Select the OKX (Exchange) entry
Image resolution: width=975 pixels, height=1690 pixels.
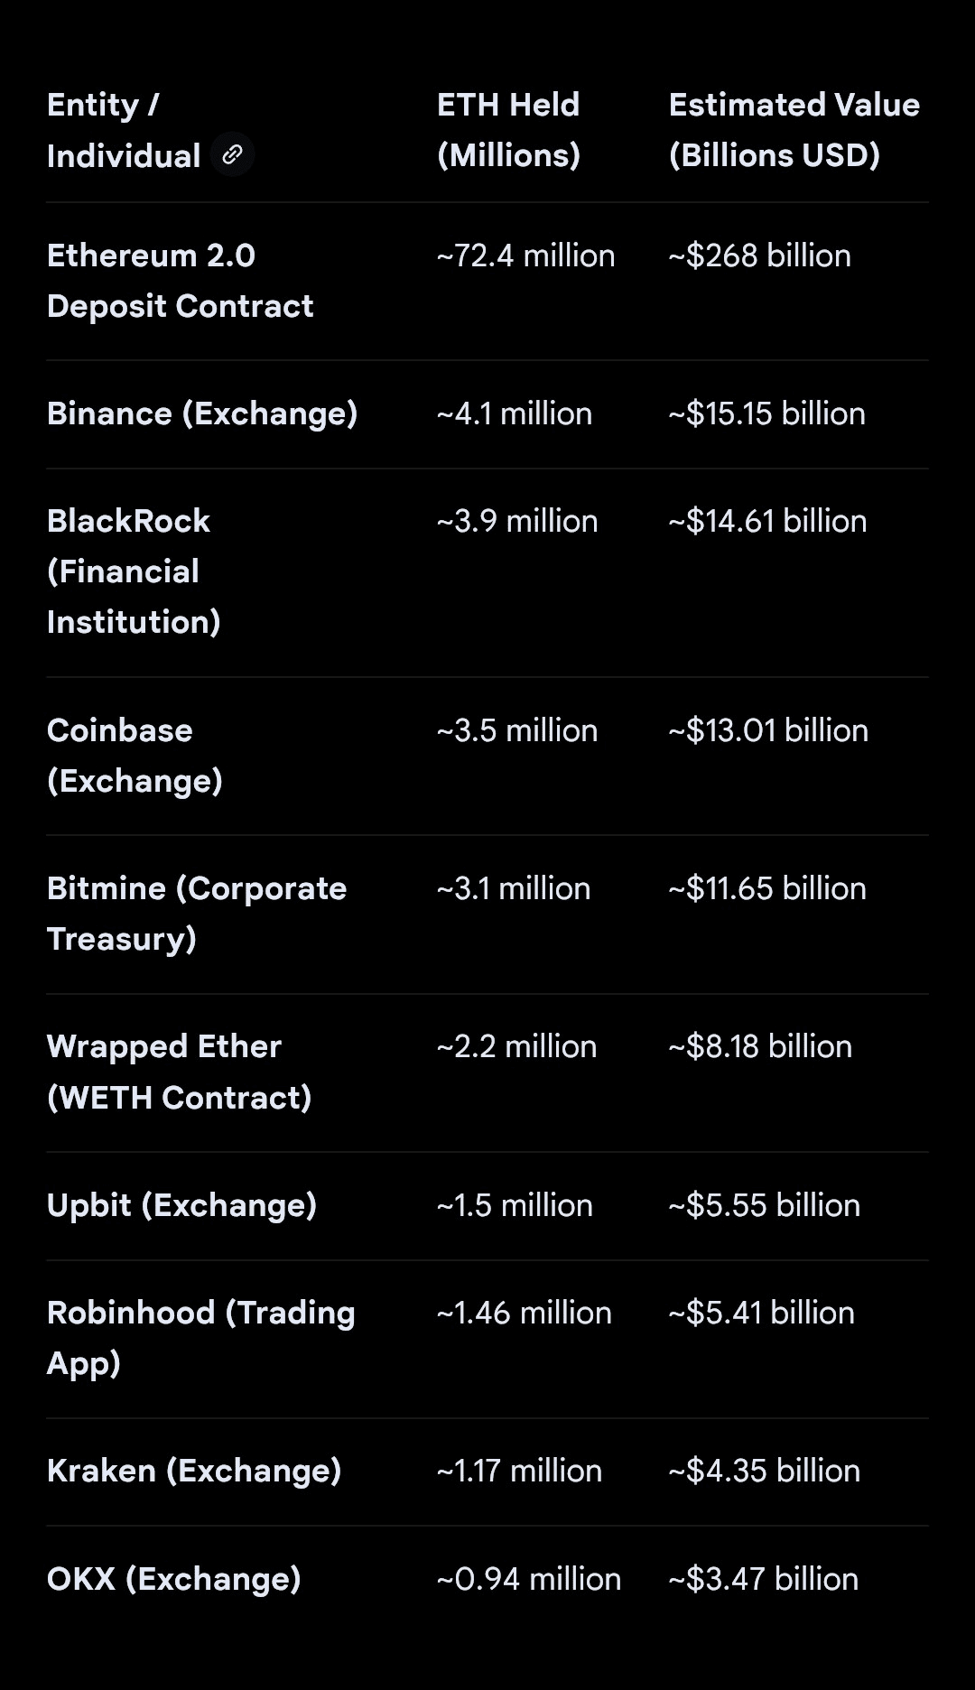[x=173, y=1579]
